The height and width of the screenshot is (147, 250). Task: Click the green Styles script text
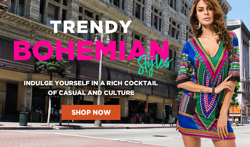pos(154,65)
